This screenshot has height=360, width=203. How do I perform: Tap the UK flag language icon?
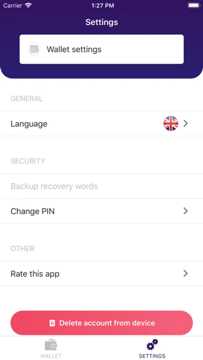tap(171, 124)
